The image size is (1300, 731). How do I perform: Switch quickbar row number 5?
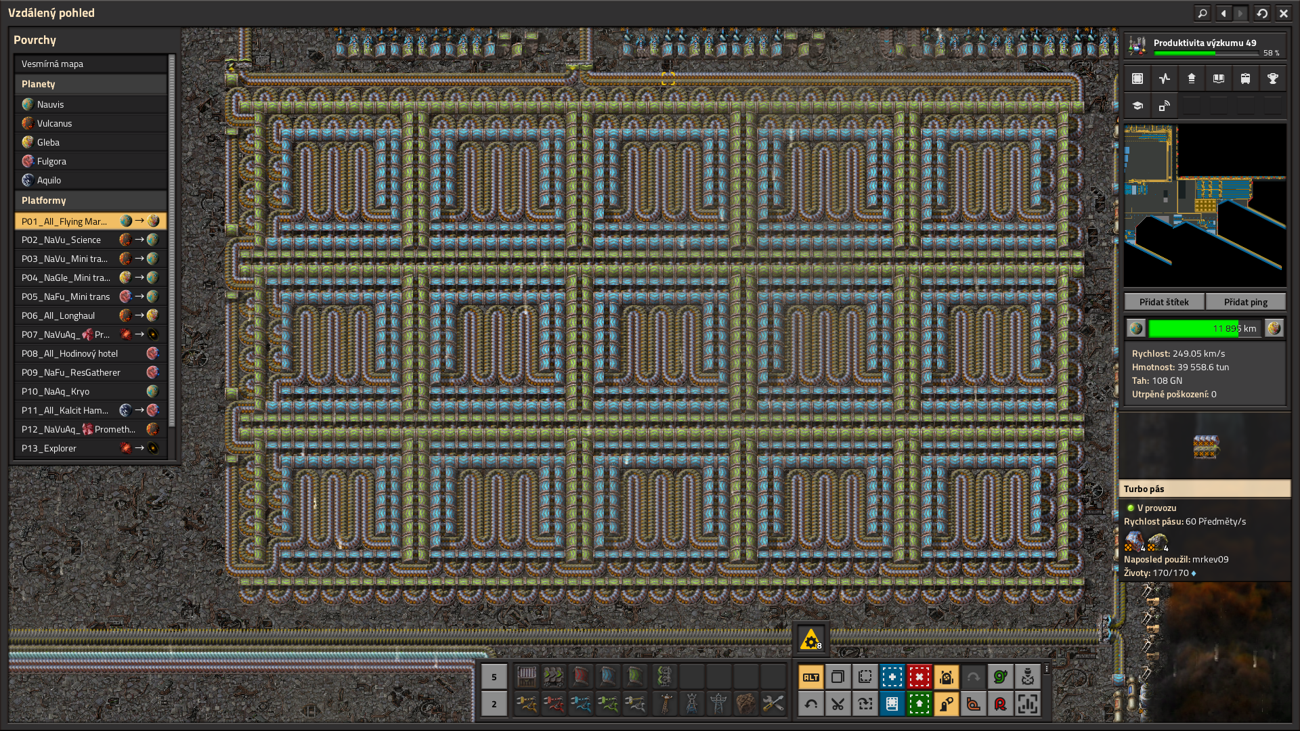point(494,677)
